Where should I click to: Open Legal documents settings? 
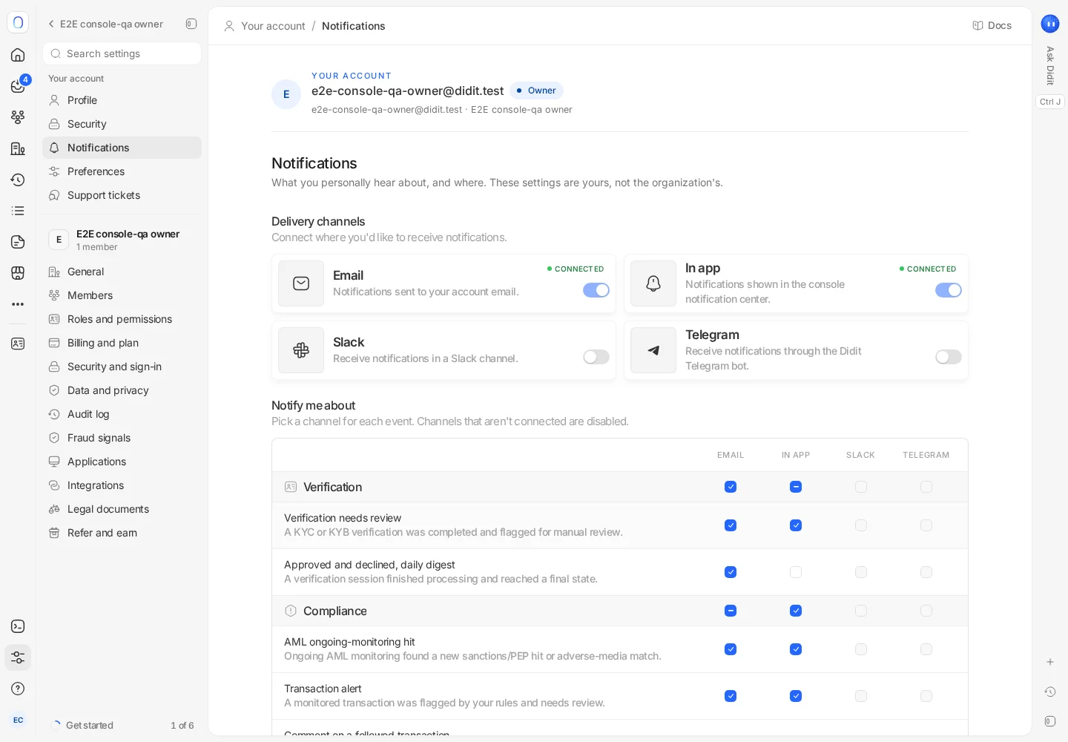coord(122,509)
